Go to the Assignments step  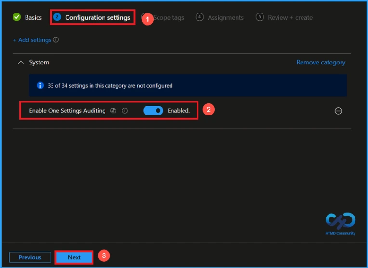(220, 17)
